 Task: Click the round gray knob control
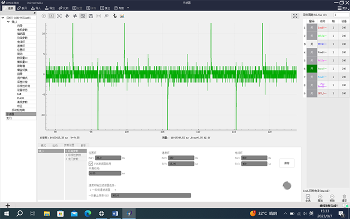click(286, 185)
